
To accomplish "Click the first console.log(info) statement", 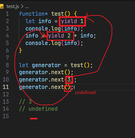I will click(54, 29).
